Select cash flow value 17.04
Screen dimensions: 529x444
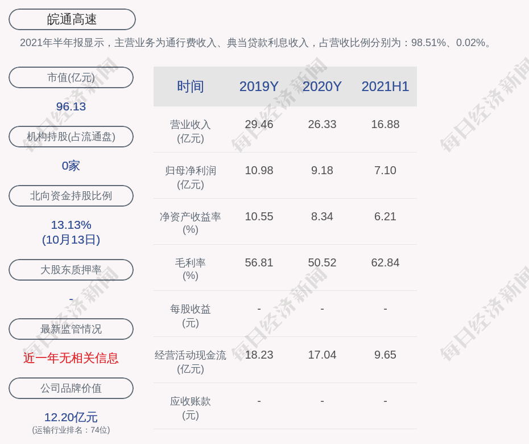(322, 355)
